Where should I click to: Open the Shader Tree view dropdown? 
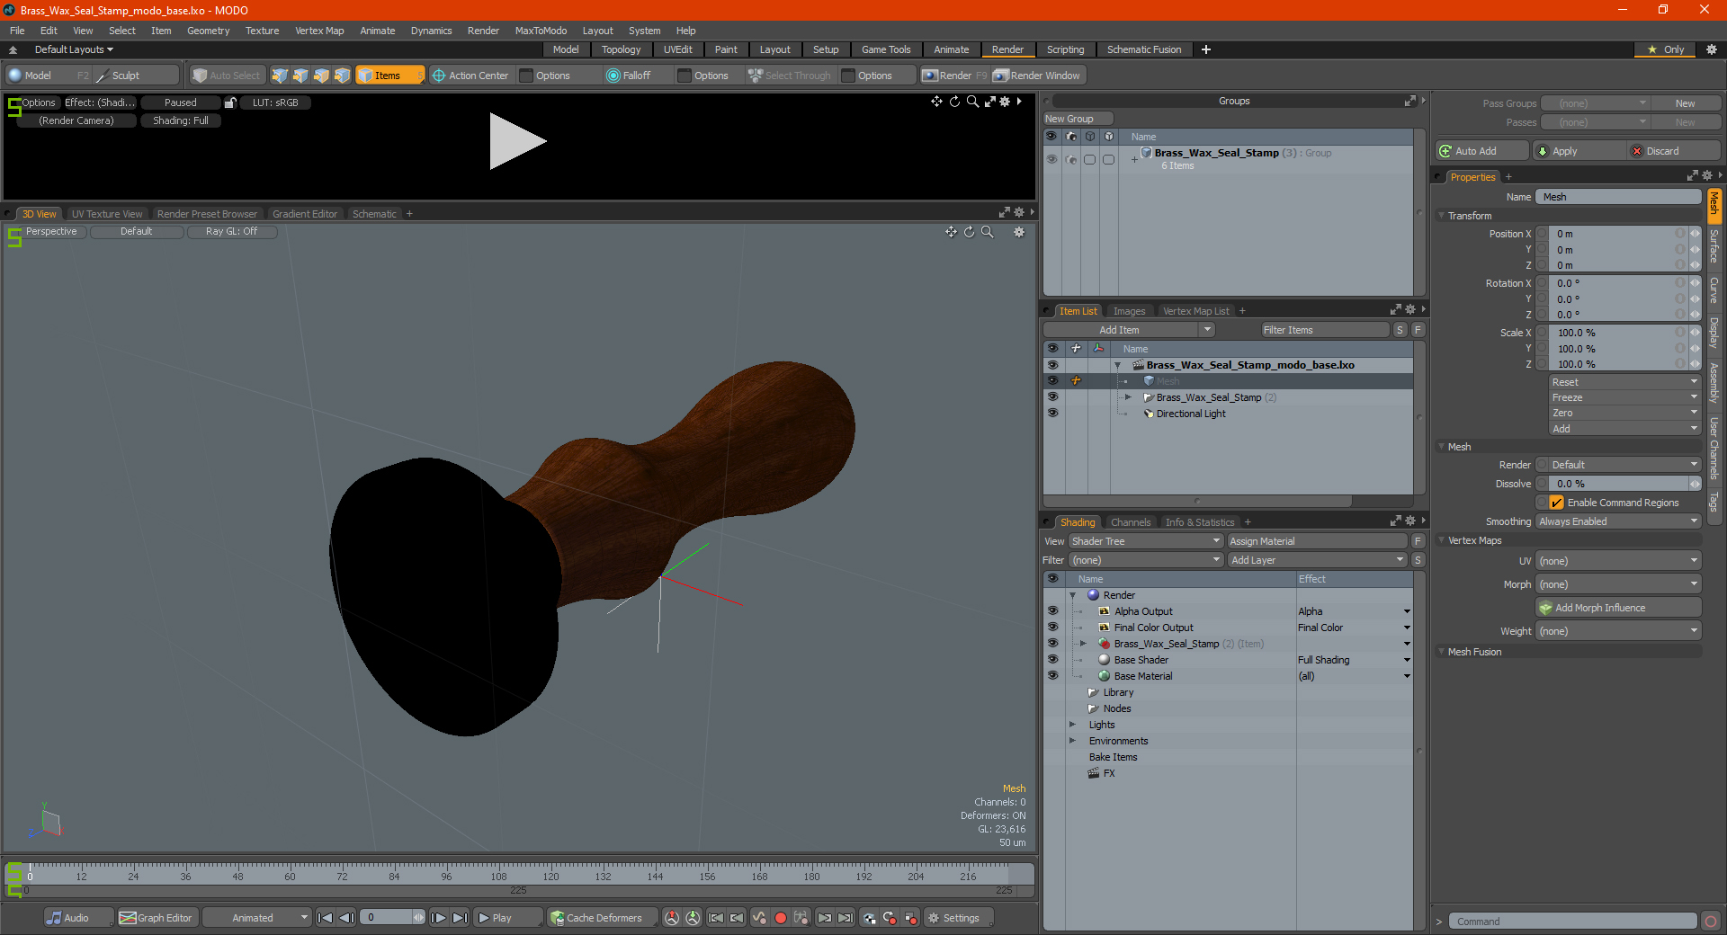click(x=1145, y=541)
